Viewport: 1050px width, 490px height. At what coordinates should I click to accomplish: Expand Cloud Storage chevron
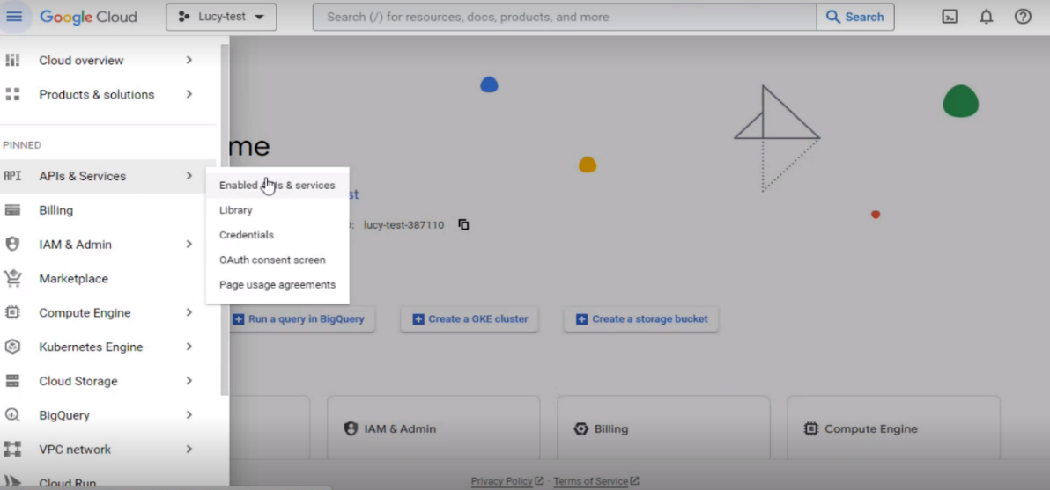(x=189, y=380)
